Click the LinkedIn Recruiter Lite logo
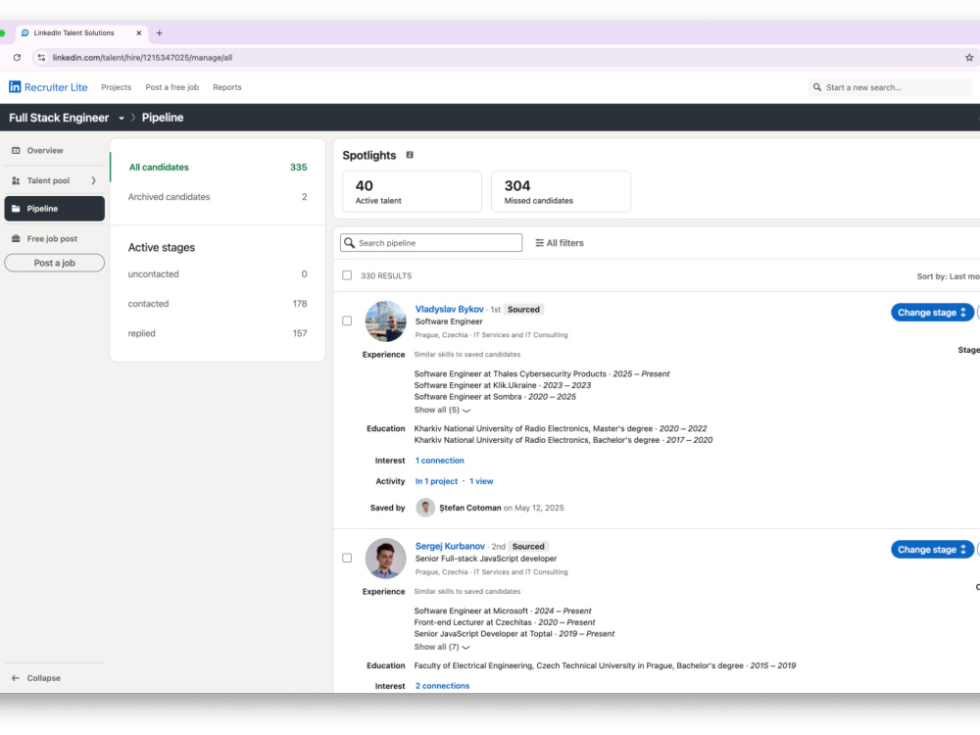Screen dimensions: 980x735 pyautogui.click(x=48, y=87)
